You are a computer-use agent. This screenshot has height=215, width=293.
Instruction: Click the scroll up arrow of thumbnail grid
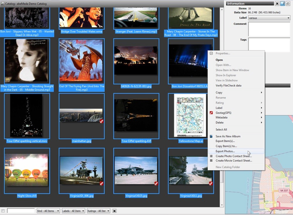coord(222,9)
